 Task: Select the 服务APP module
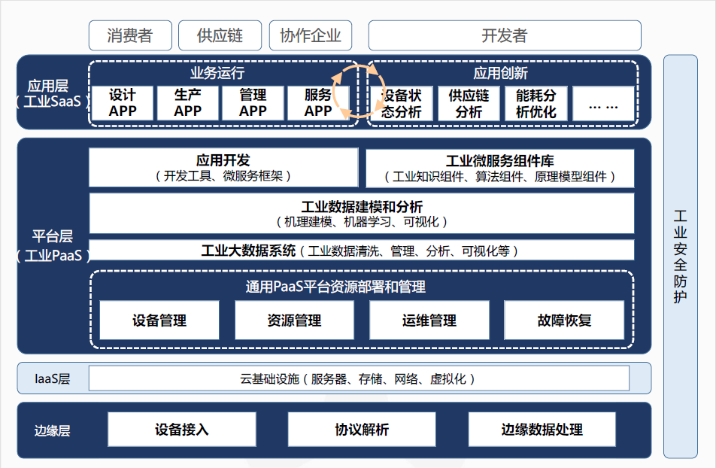point(319,104)
